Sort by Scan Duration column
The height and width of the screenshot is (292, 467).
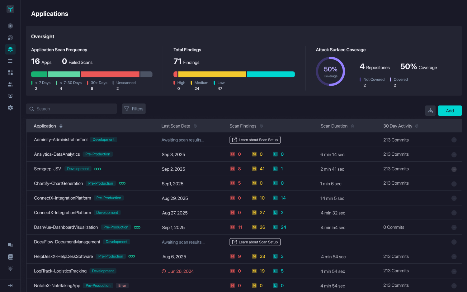click(x=352, y=126)
